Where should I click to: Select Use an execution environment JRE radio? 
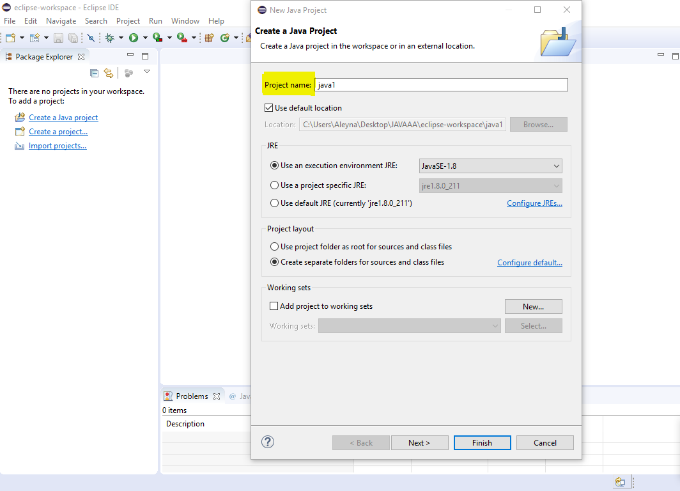pos(274,165)
